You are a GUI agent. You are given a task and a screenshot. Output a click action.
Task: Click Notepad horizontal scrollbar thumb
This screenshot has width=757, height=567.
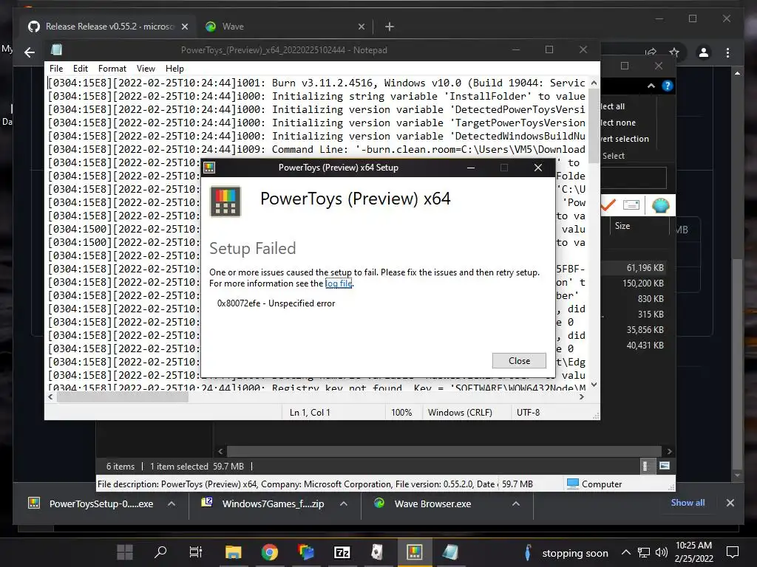point(122,397)
